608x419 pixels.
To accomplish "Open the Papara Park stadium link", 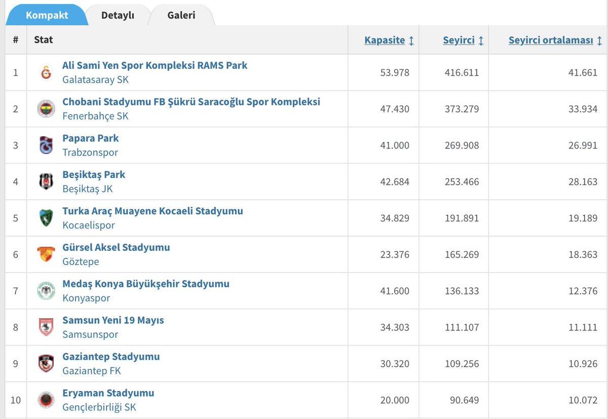I will [91, 138].
